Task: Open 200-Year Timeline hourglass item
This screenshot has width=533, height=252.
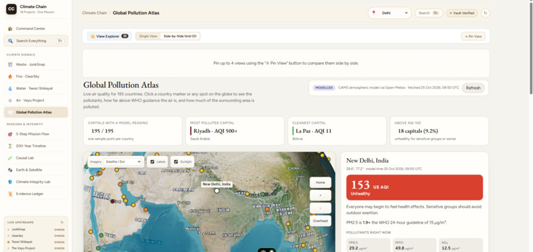Action: (x=36, y=146)
